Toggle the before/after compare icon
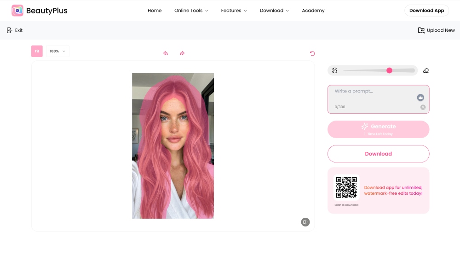 click(x=305, y=222)
